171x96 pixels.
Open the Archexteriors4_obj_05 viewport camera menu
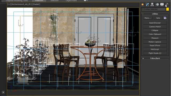pyautogui.click(x=21, y=4)
